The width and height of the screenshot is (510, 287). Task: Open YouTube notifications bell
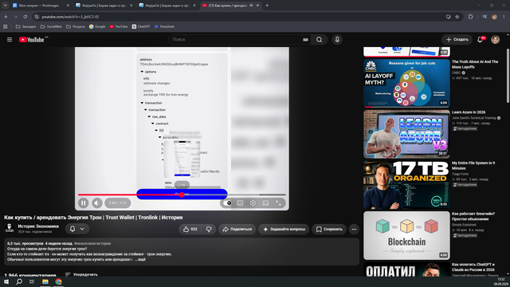(x=480, y=40)
